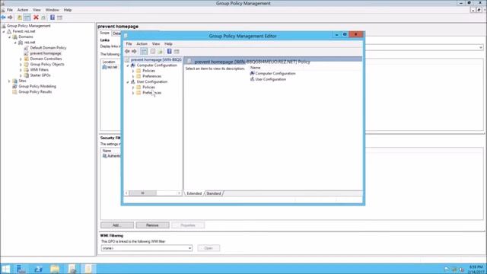The width and height of the screenshot is (487, 274).
Task: Open Action menu in Group Policy Management
Action: point(23,10)
